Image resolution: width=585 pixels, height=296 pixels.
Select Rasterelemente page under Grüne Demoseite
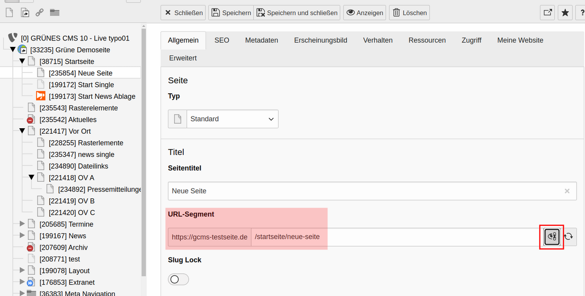point(79,108)
